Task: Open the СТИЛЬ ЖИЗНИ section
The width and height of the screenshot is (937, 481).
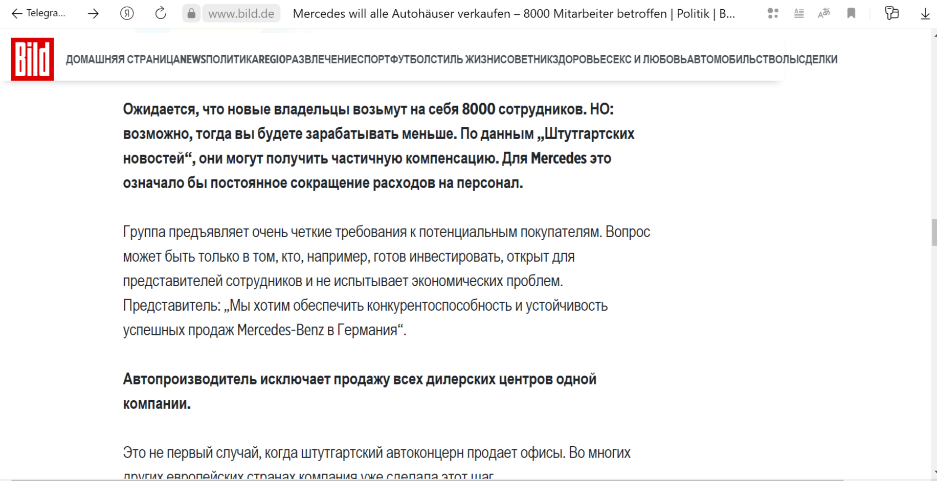Action: [x=465, y=59]
